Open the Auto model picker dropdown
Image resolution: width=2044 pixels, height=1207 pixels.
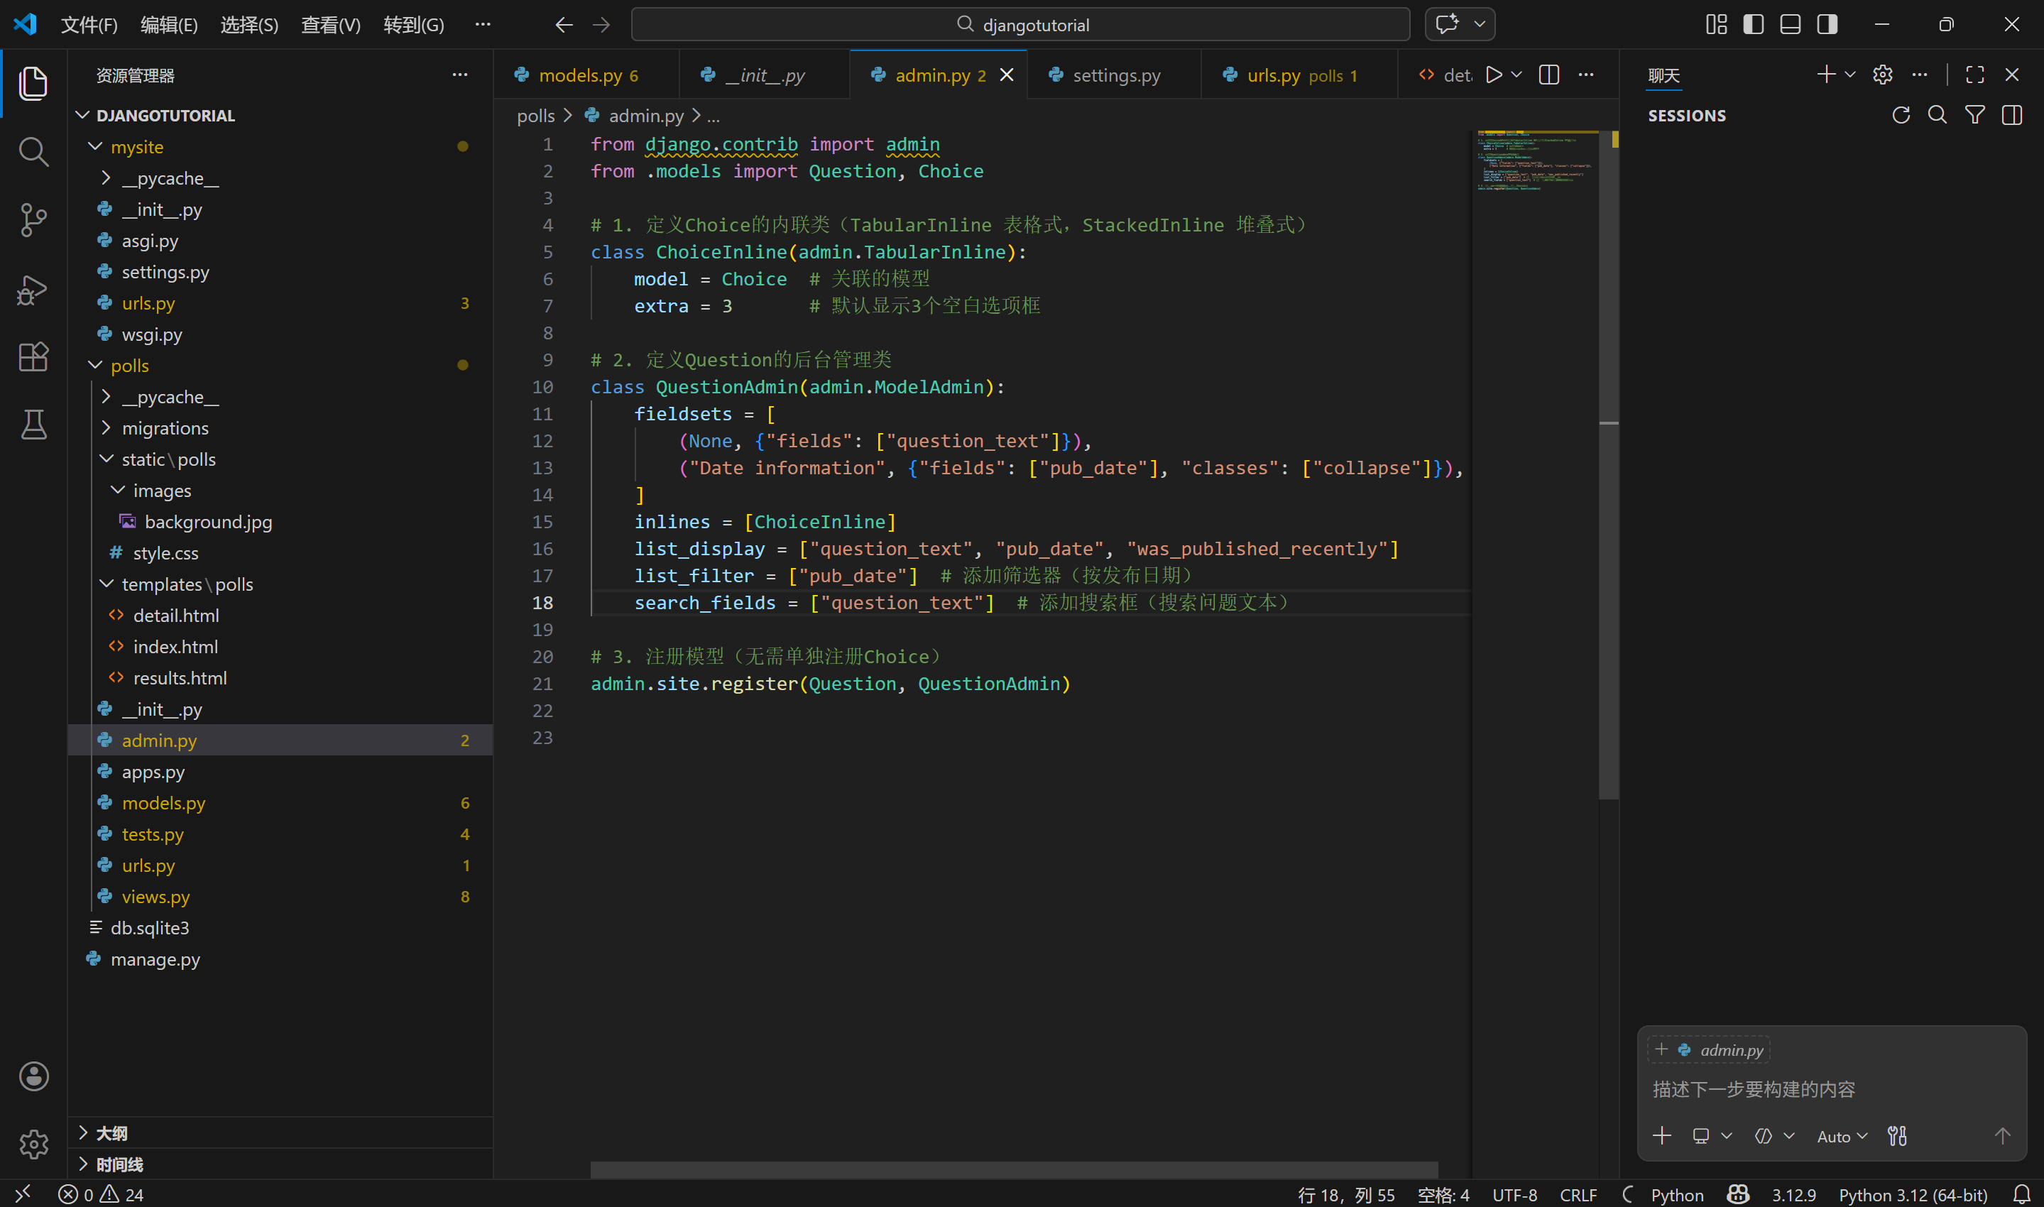click(x=1842, y=1136)
